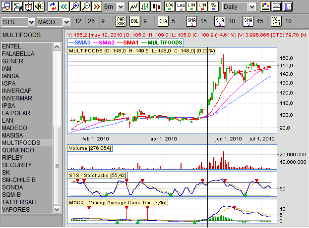Switch to the bar chart type
Screen dimensions: 309x228
pos(145,6)
